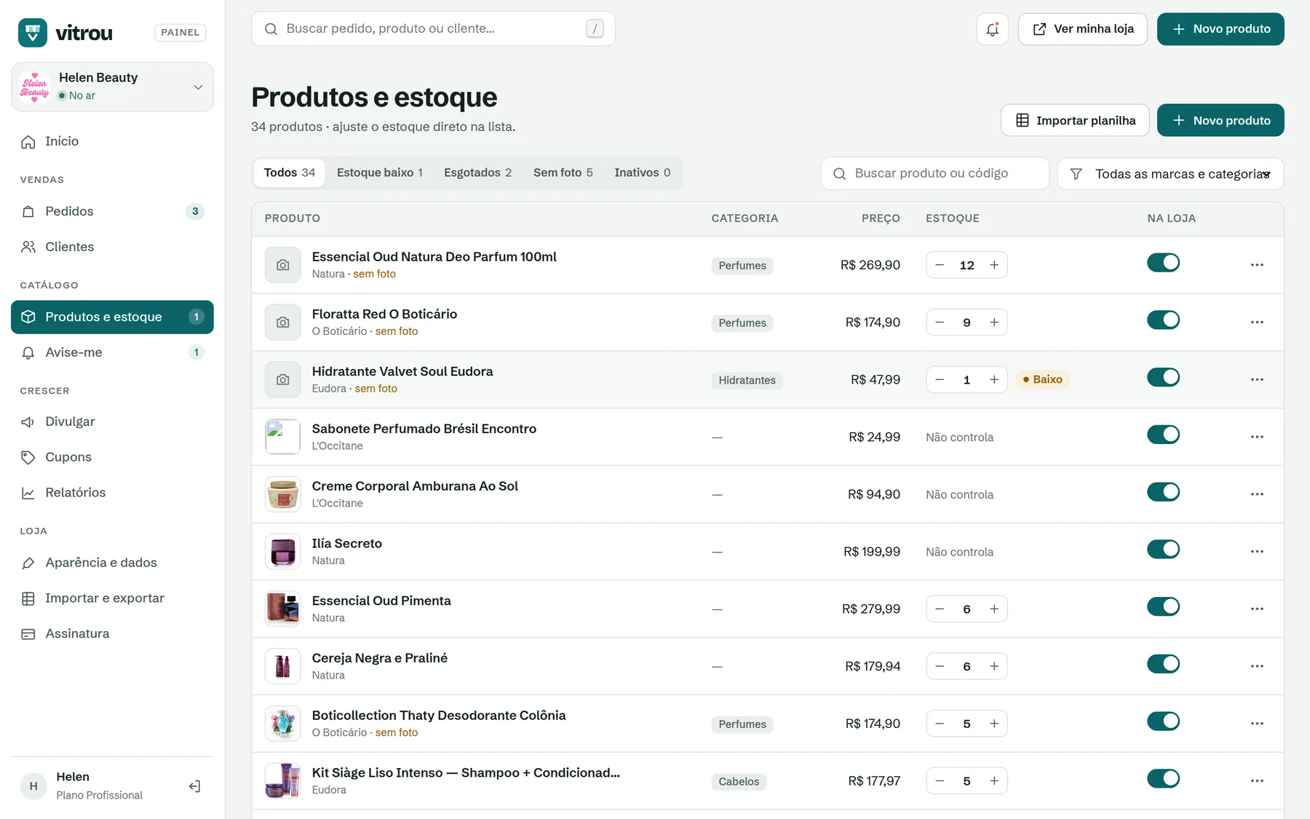The height and width of the screenshot is (819, 1310).
Task: Increase stock for Hidratante Valvet Soul Eudora
Action: (993, 379)
